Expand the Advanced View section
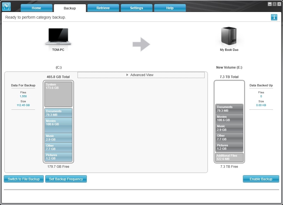Viewport: 283px width, 205px height. (x=141, y=75)
